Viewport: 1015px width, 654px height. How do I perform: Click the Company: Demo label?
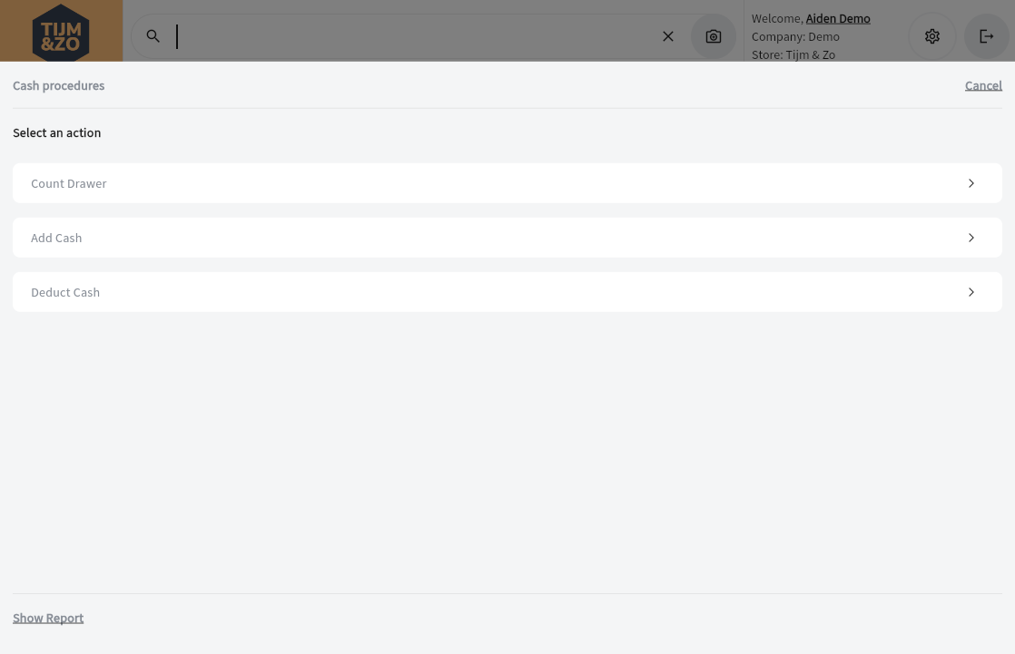point(795,36)
